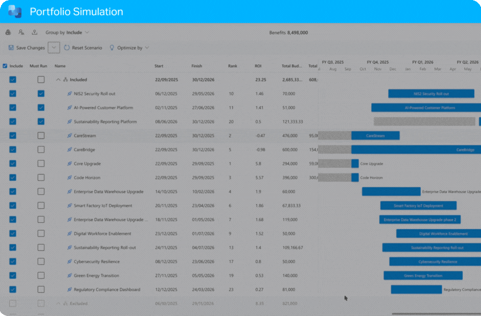Click the floppy disk Save Changes icon

click(11, 48)
